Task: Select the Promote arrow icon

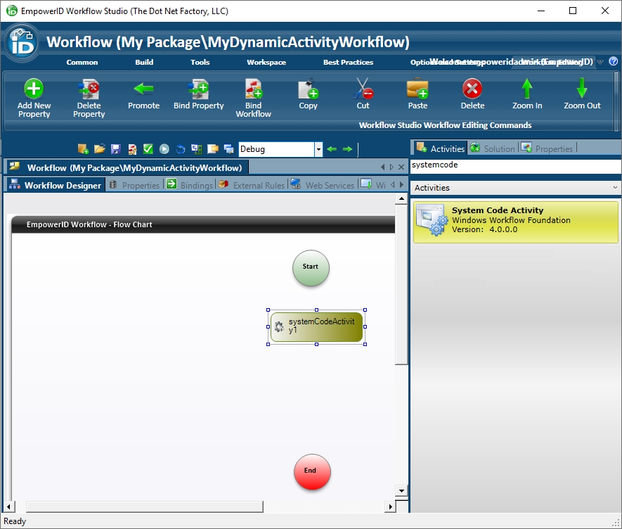Action: pyautogui.click(x=143, y=89)
